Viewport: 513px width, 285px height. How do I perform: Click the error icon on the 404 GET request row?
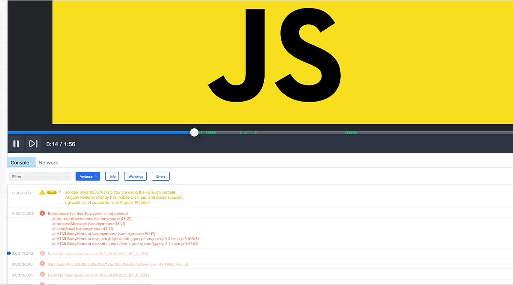[42, 264]
